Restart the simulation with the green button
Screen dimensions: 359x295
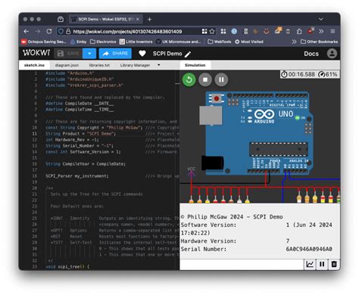189,79
